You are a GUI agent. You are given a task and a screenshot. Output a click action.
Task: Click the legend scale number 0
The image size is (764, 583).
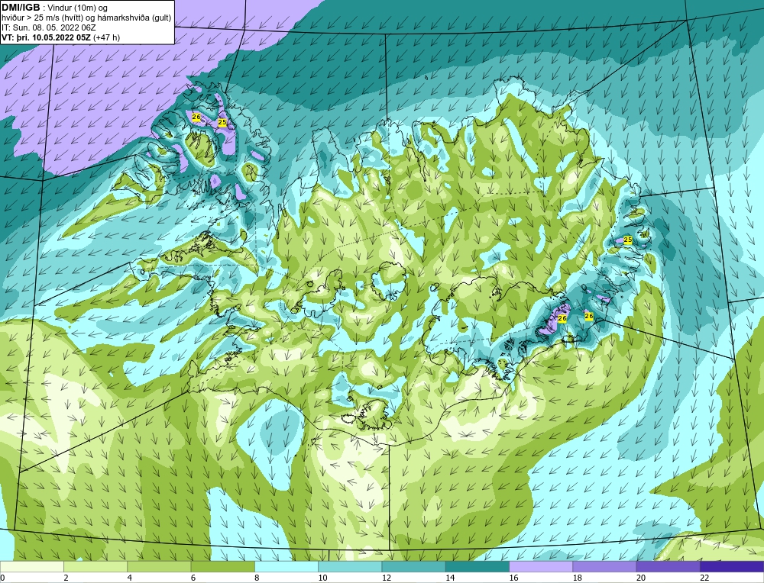tap(2, 578)
